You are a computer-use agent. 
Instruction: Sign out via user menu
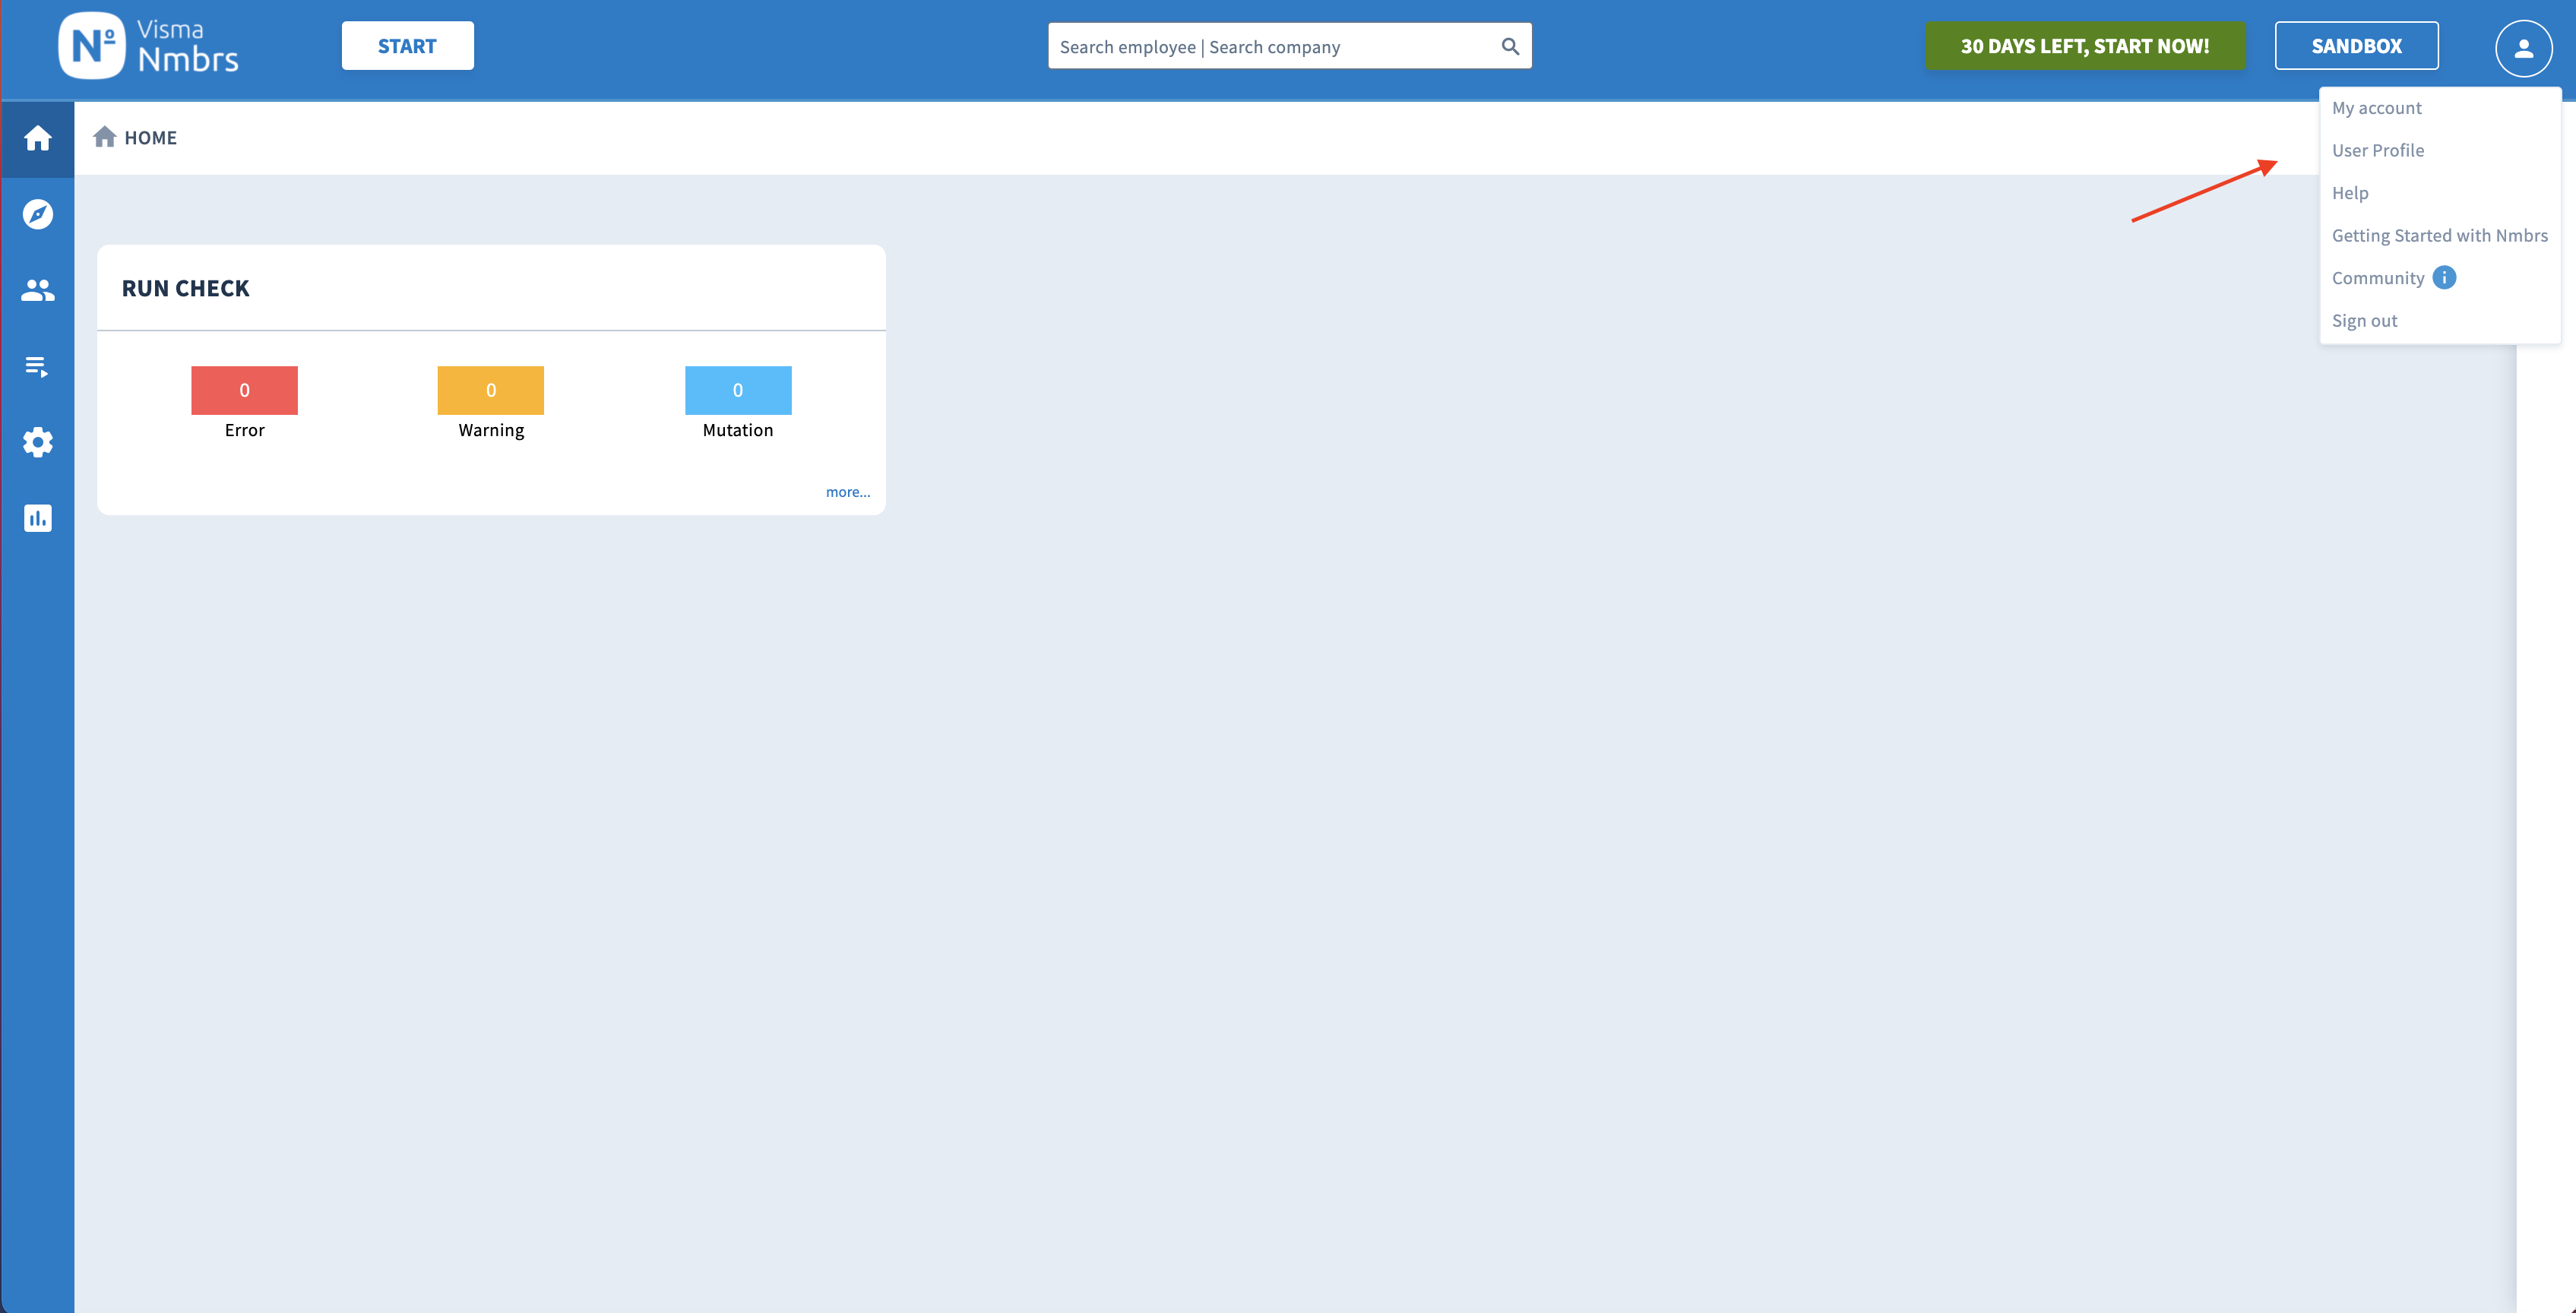point(2364,321)
